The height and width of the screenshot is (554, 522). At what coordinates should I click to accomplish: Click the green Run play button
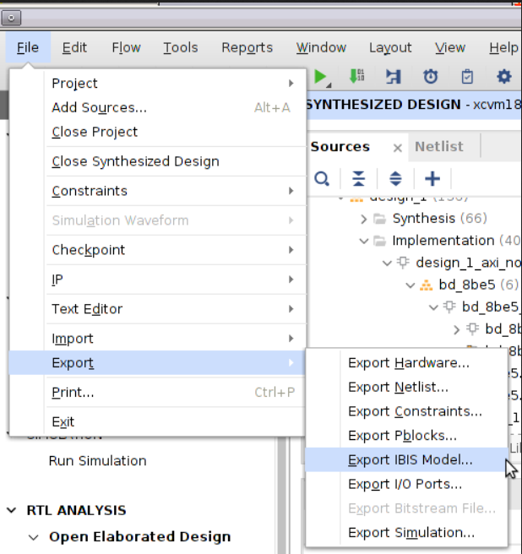pos(321,77)
